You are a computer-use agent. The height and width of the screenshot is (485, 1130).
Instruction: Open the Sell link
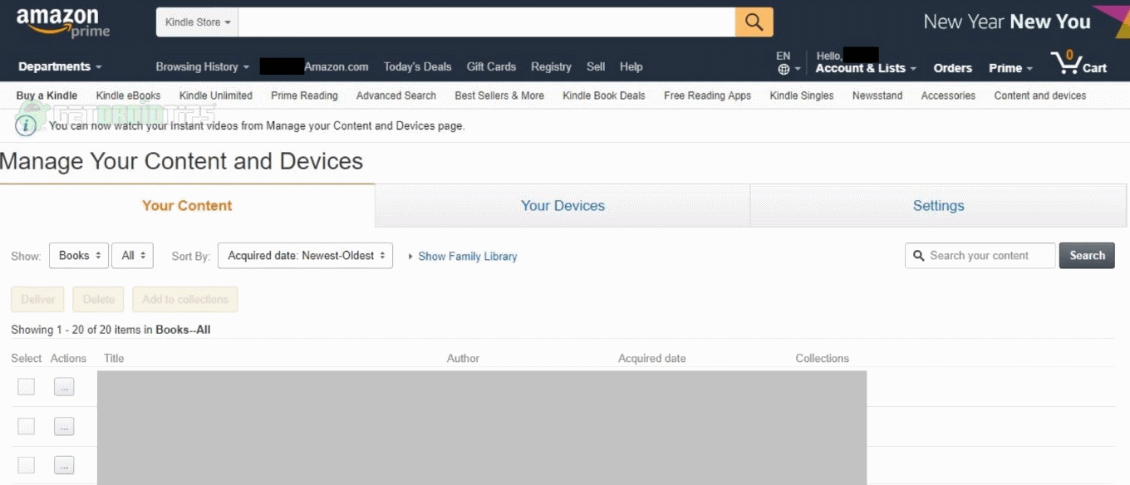(x=596, y=67)
